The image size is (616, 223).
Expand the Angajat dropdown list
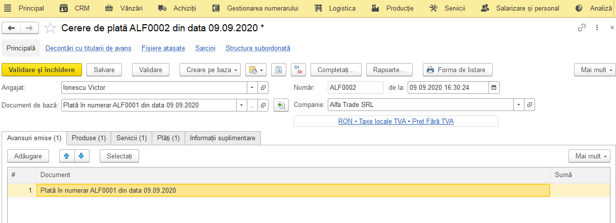(253, 87)
